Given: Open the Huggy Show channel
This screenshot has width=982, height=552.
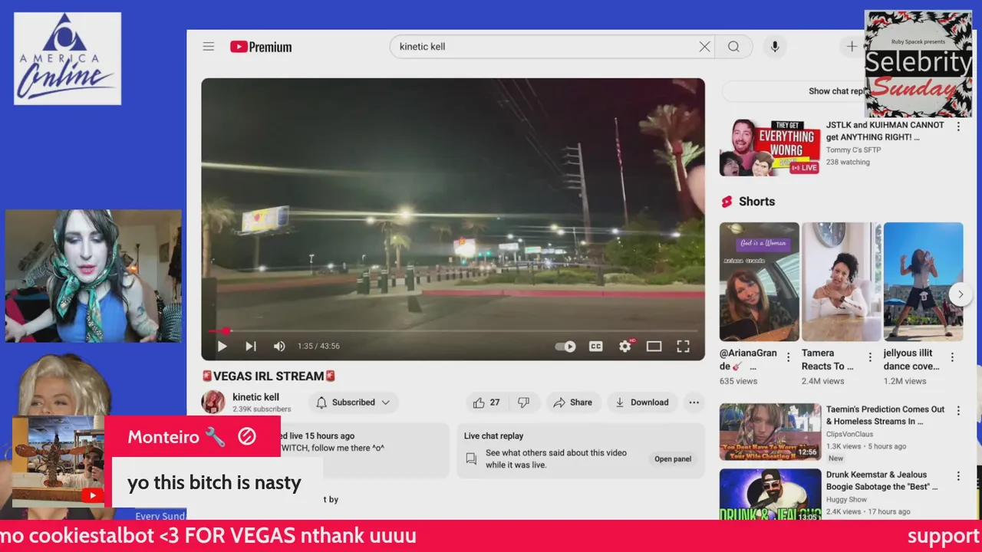Looking at the screenshot, I should pos(846,500).
